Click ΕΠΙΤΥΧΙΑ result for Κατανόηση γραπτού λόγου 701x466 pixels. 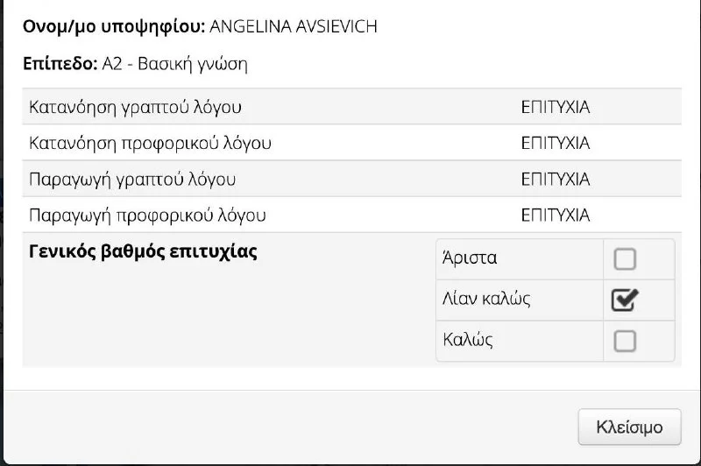tap(556, 107)
